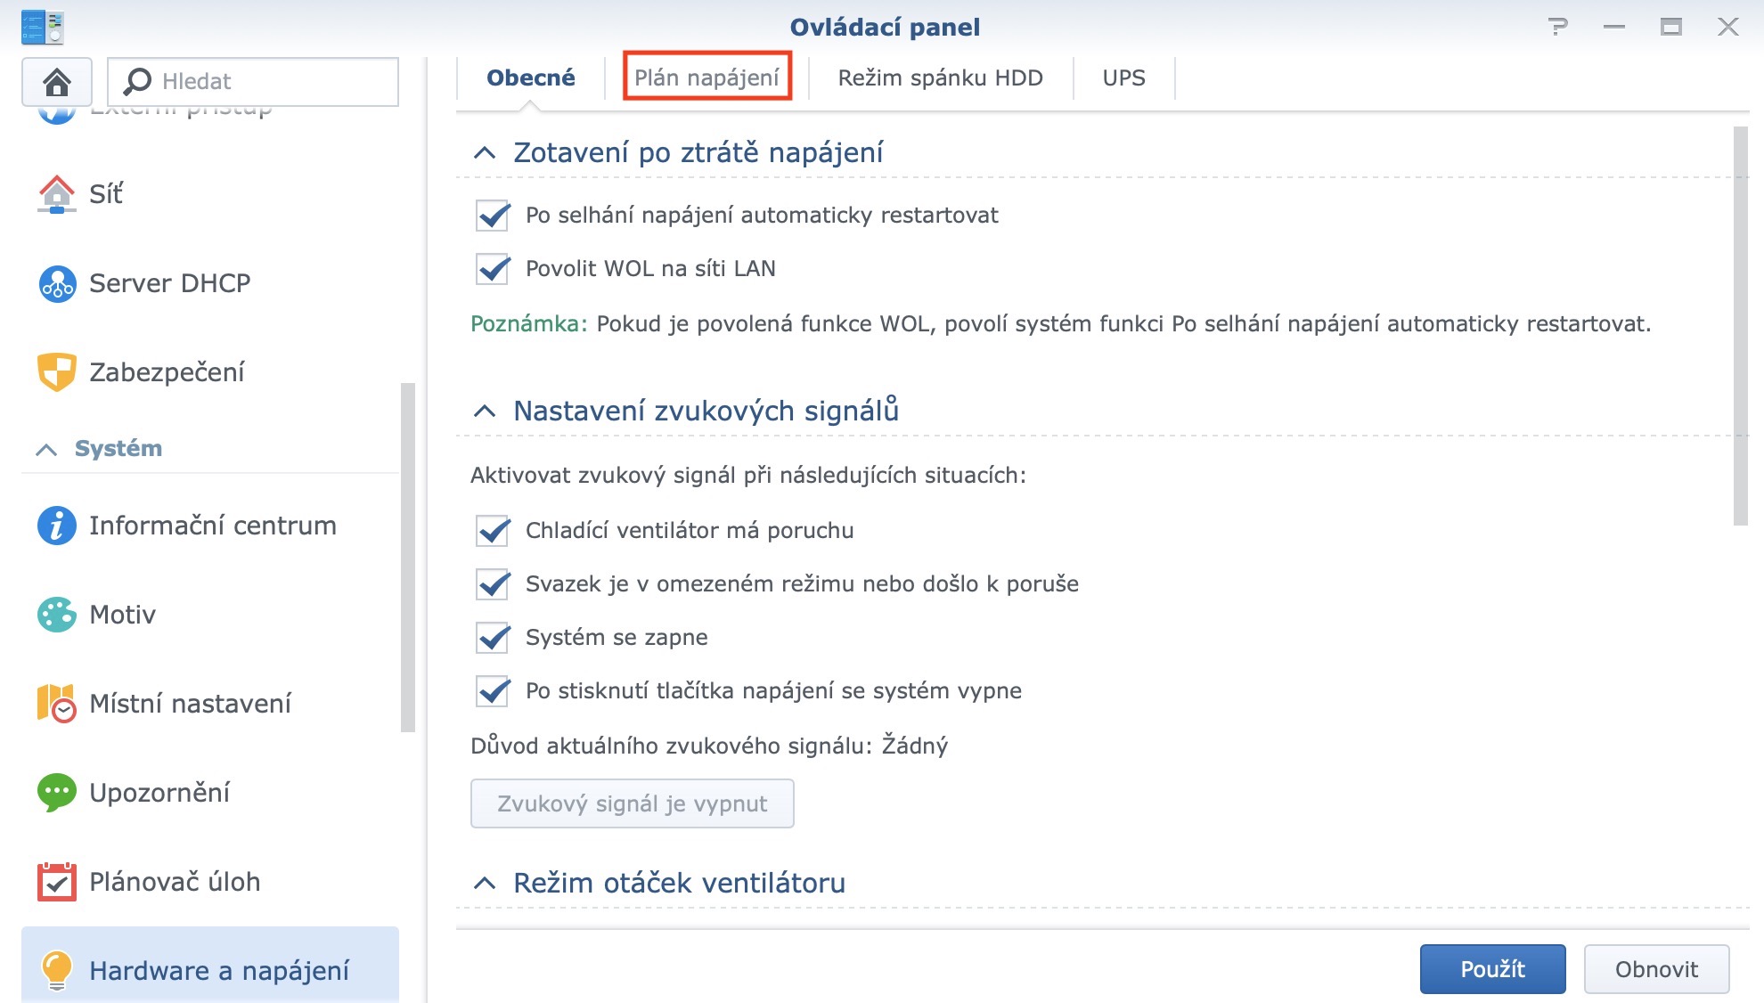Open Plánovač úloh task scheduler
The image size is (1764, 1003).
[174, 881]
